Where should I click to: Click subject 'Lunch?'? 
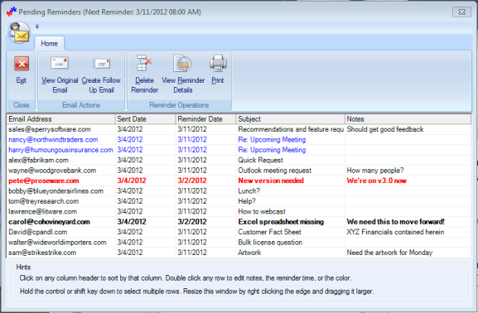point(249,191)
